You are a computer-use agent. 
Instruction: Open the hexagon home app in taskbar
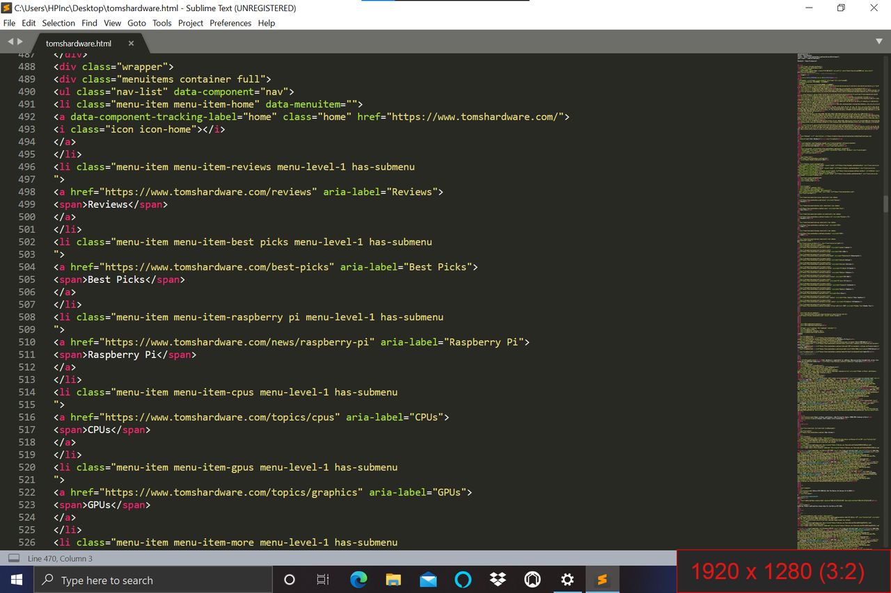pos(533,580)
